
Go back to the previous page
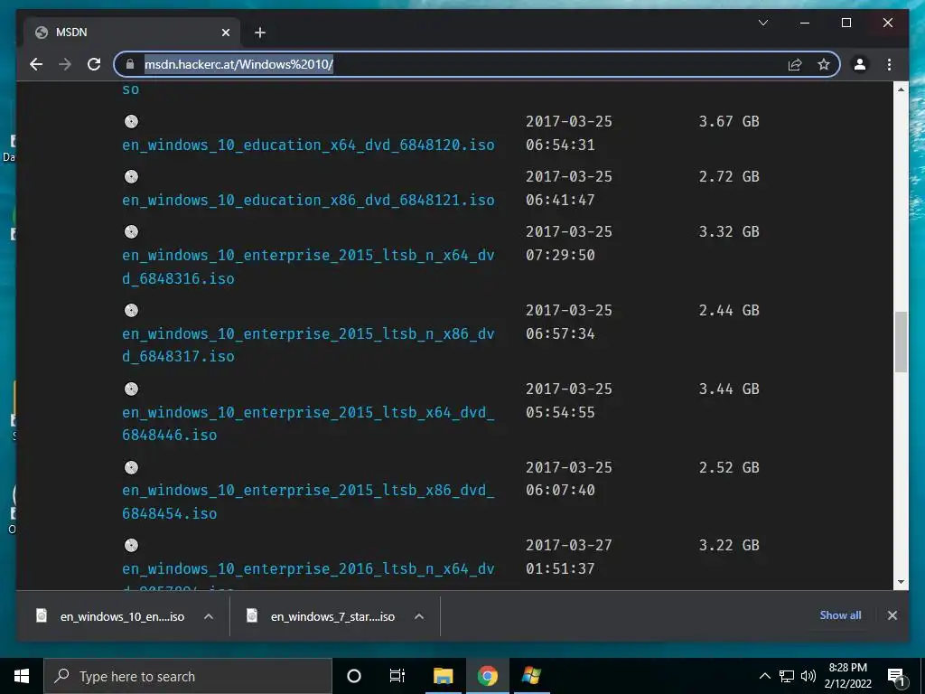36,64
